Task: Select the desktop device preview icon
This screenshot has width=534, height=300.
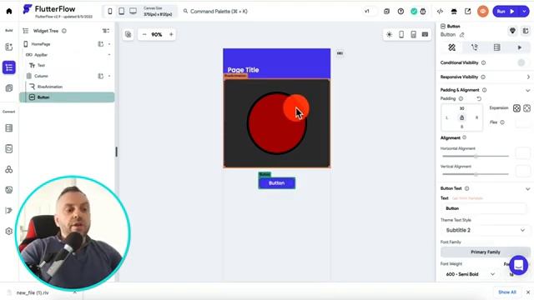Action: (133, 11)
